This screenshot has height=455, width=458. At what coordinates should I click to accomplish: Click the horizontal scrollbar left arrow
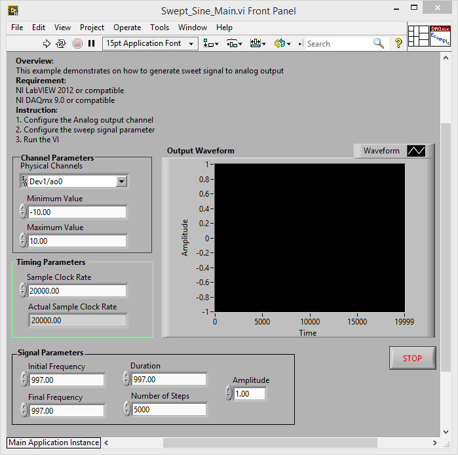click(x=107, y=443)
